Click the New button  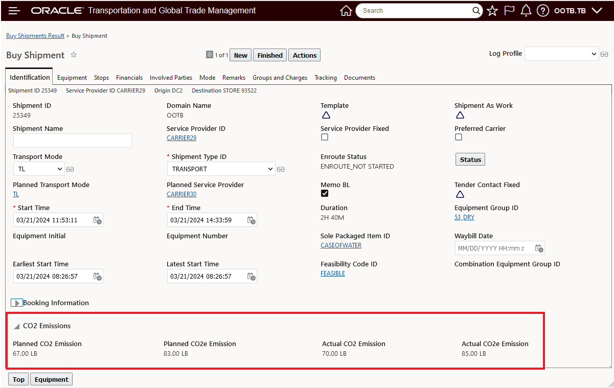(241, 55)
